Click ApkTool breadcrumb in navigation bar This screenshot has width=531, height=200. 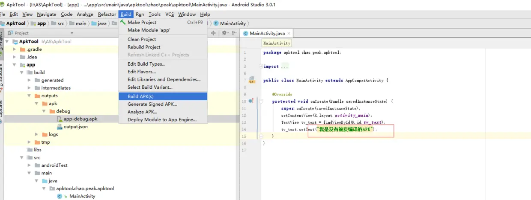(13, 23)
